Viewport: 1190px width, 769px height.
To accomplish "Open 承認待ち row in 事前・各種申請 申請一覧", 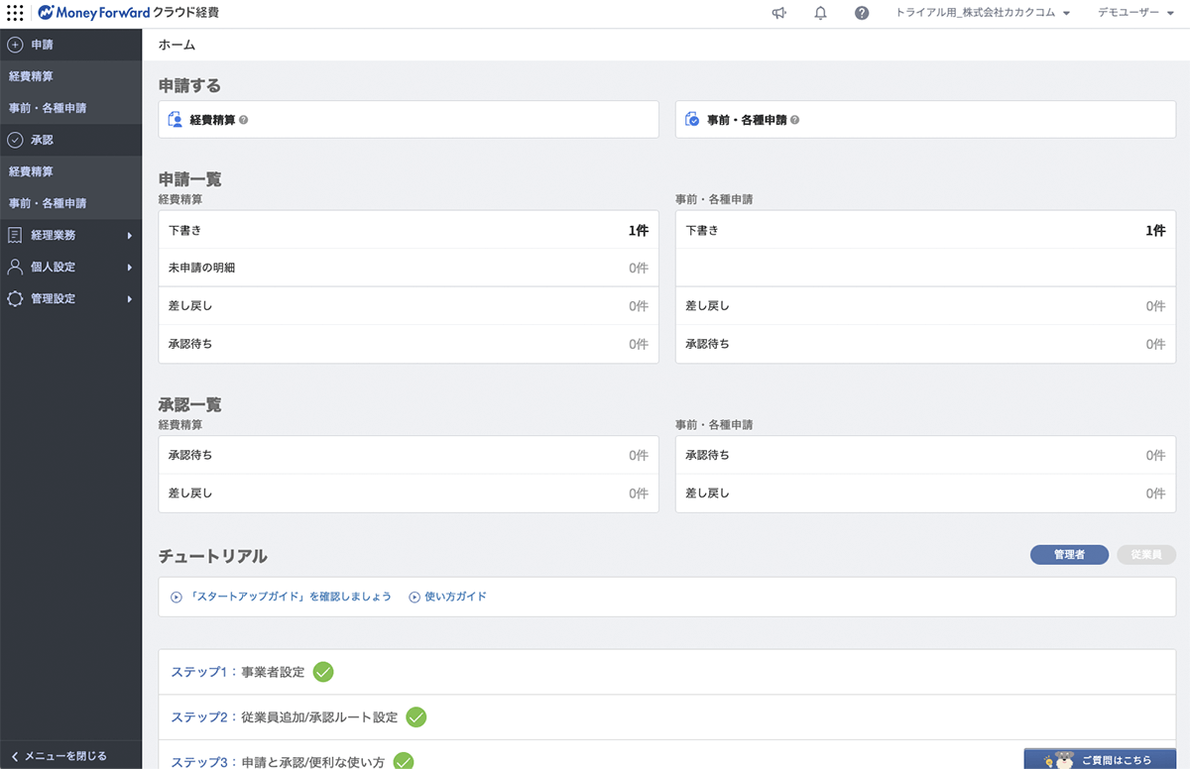I will (926, 344).
